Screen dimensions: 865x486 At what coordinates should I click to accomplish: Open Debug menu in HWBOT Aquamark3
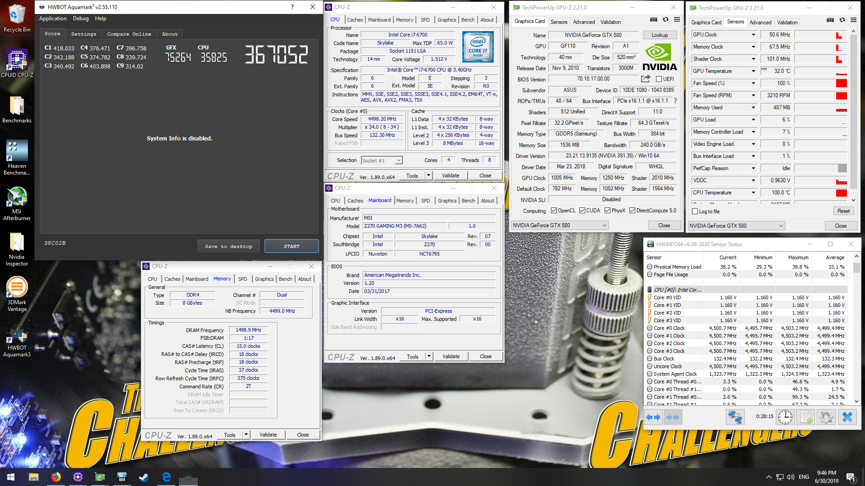[x=81, y=18]
